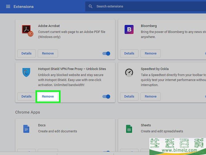Click the Bloomberg extension name
The image size is (206, 155).
[149, 26]
